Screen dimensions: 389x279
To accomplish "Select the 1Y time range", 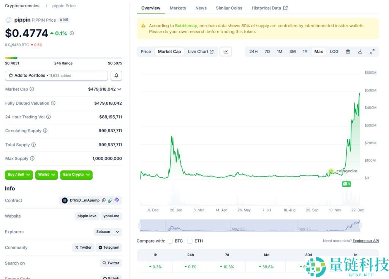I will click(x=305, y=52).
